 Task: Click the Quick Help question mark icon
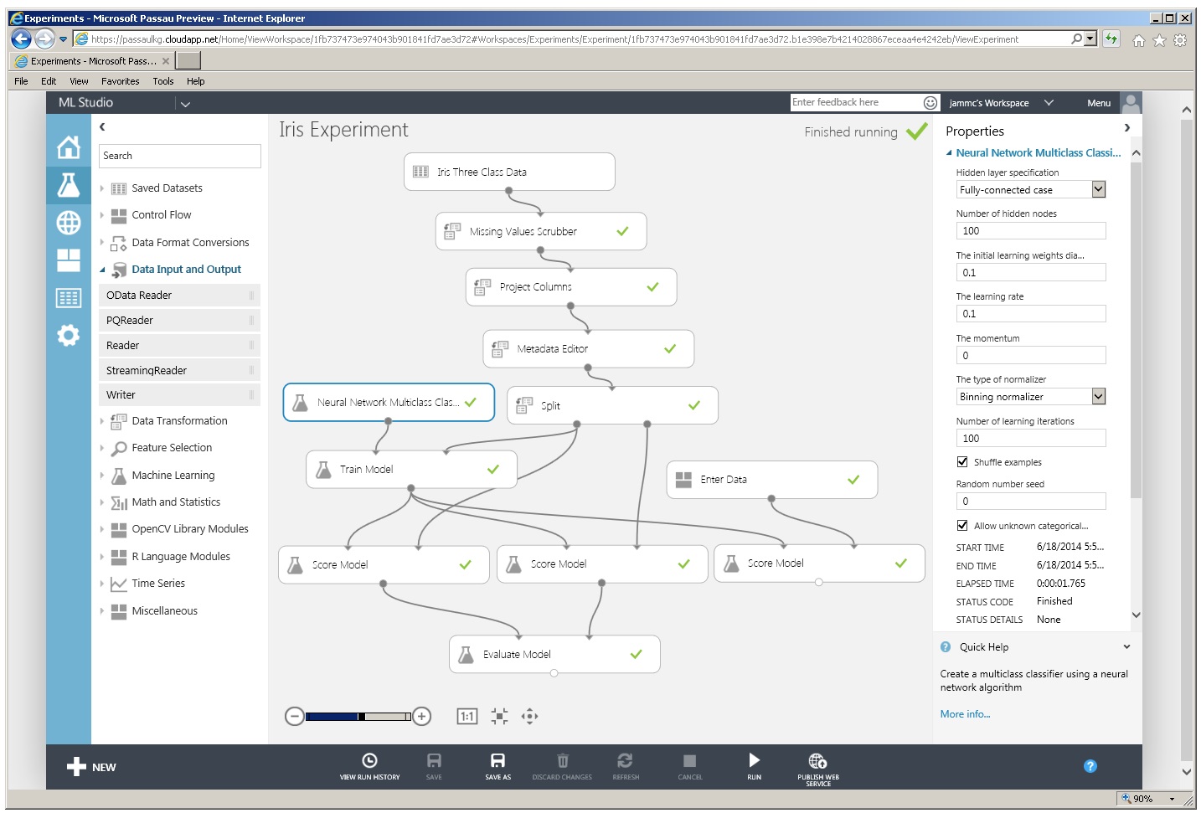click(946, 647)
